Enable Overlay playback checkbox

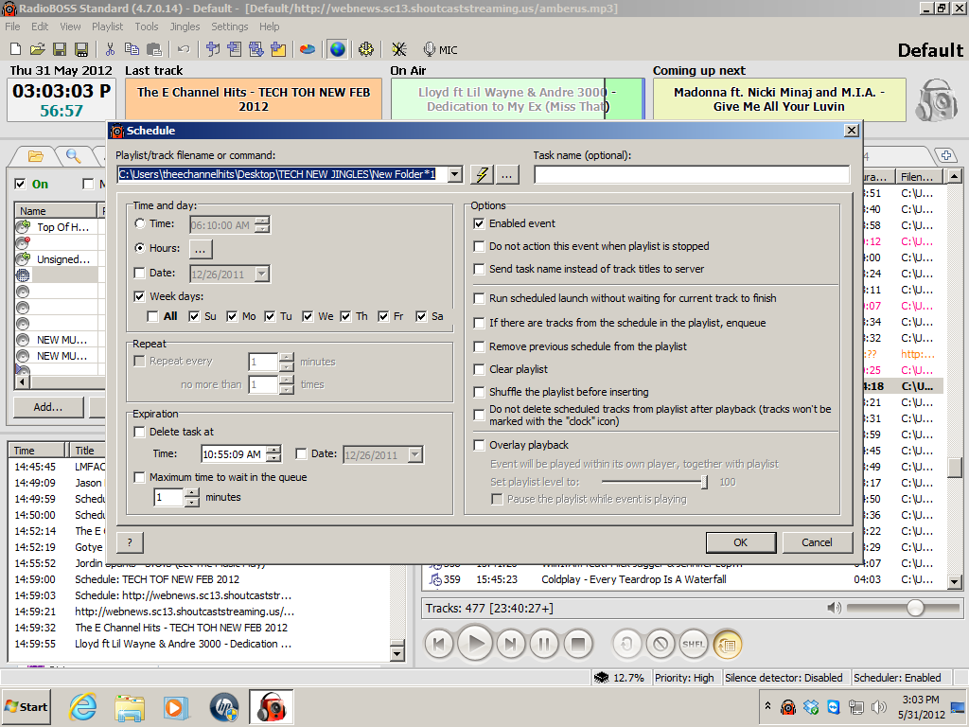tap(479, 445)
